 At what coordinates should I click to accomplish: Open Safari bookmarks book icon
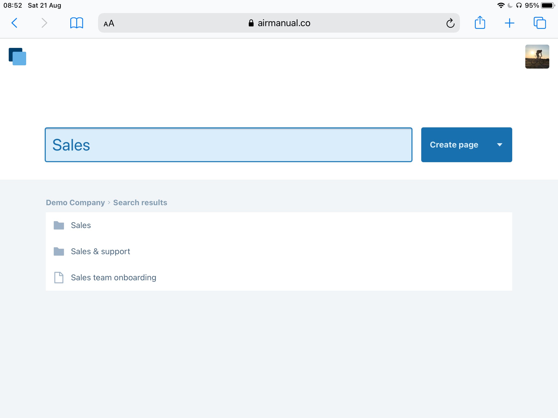(77, 23)
